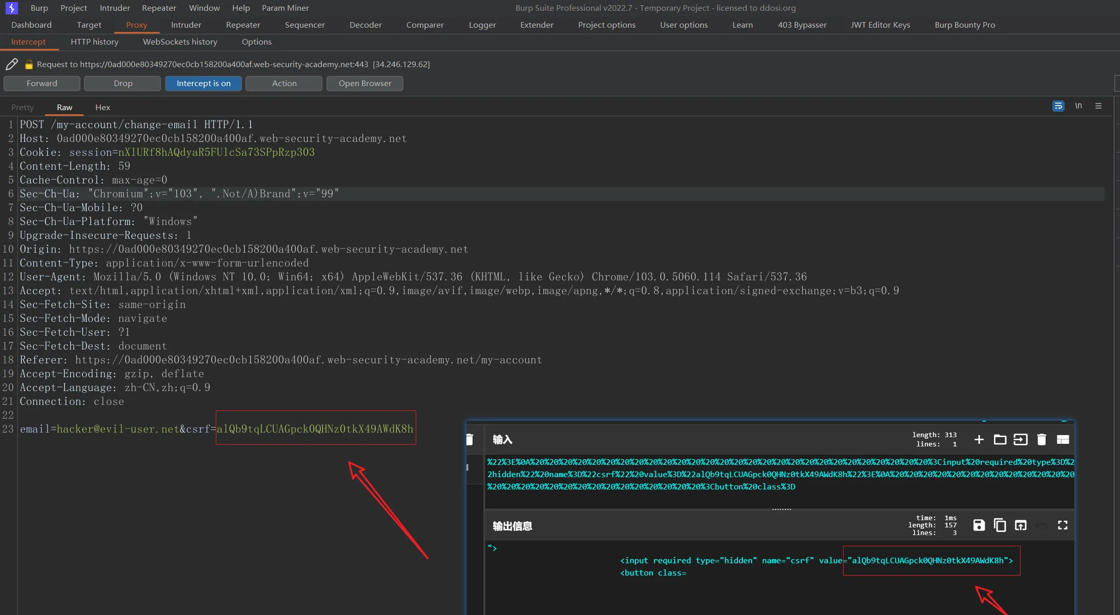Image resolution: width=1120 pixels, height=615 pixels.
Task: Open the Param Miner menu
Action: click(285, 8)
